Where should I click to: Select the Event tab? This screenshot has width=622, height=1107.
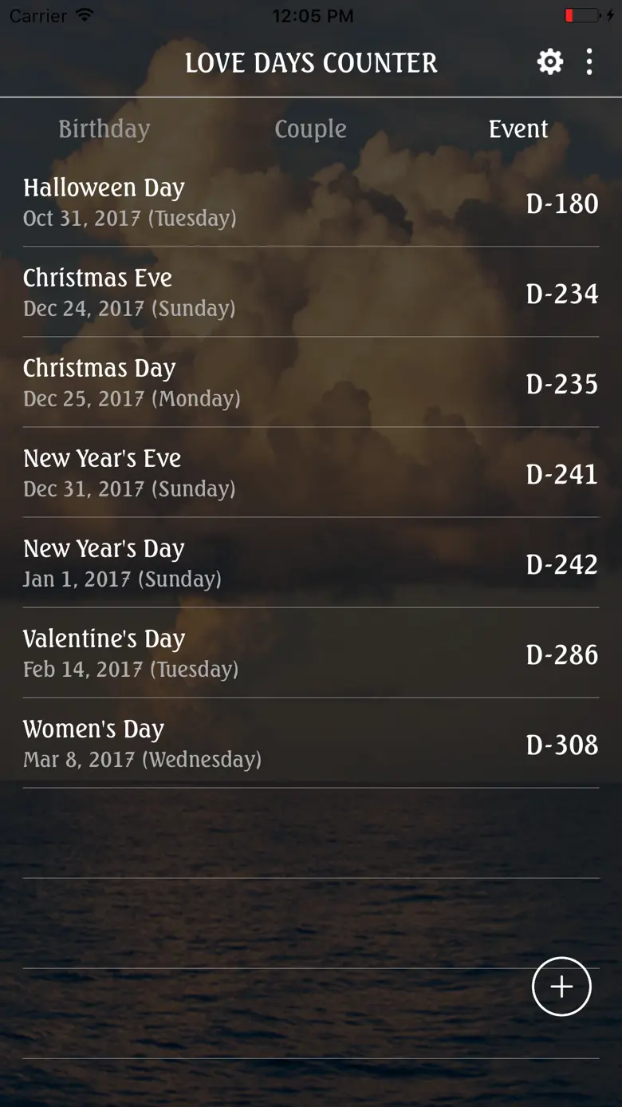point(518,129)
